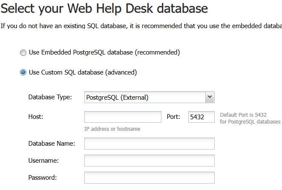The width and height of the screenshot is (282, 190).
Task: Choose the Custom SQL database radio button
Action: [23, 72]
